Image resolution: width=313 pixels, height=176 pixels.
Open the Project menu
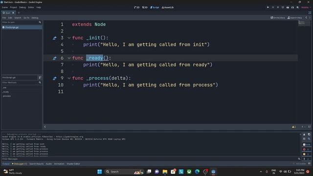(13, 7)
